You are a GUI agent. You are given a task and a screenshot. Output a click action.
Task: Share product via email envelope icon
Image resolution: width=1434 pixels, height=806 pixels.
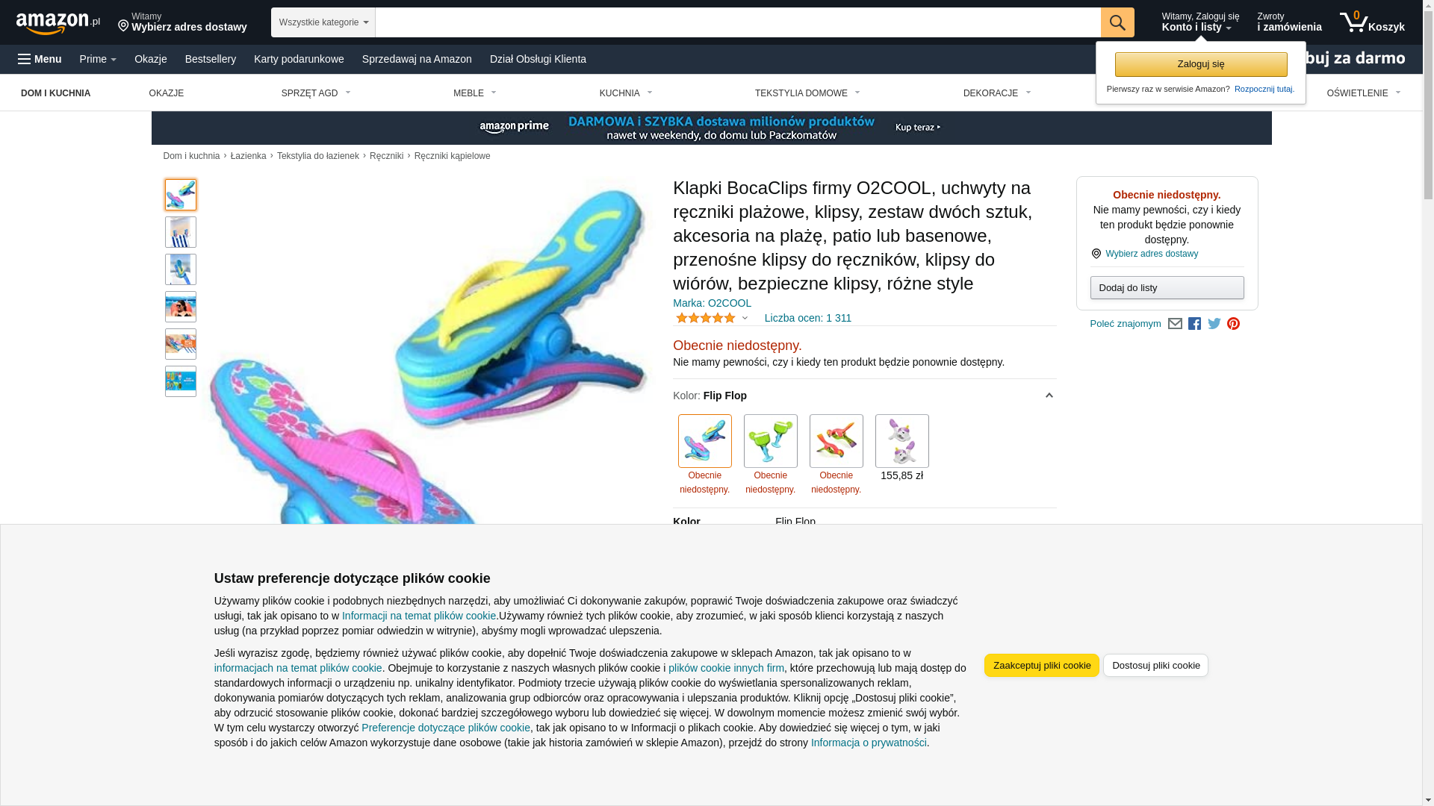(x=1175, y=324)
